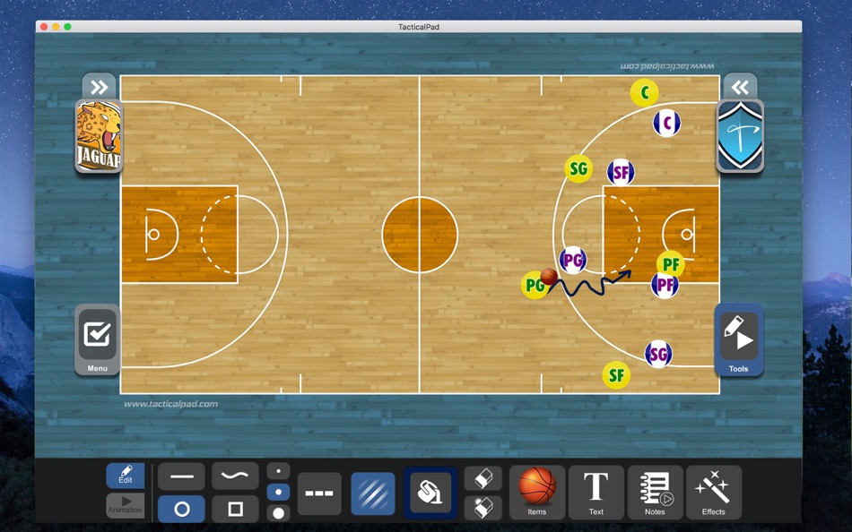Select the straight line drawing tool
This screenshot has height=532, width=852.
[180, 476]
